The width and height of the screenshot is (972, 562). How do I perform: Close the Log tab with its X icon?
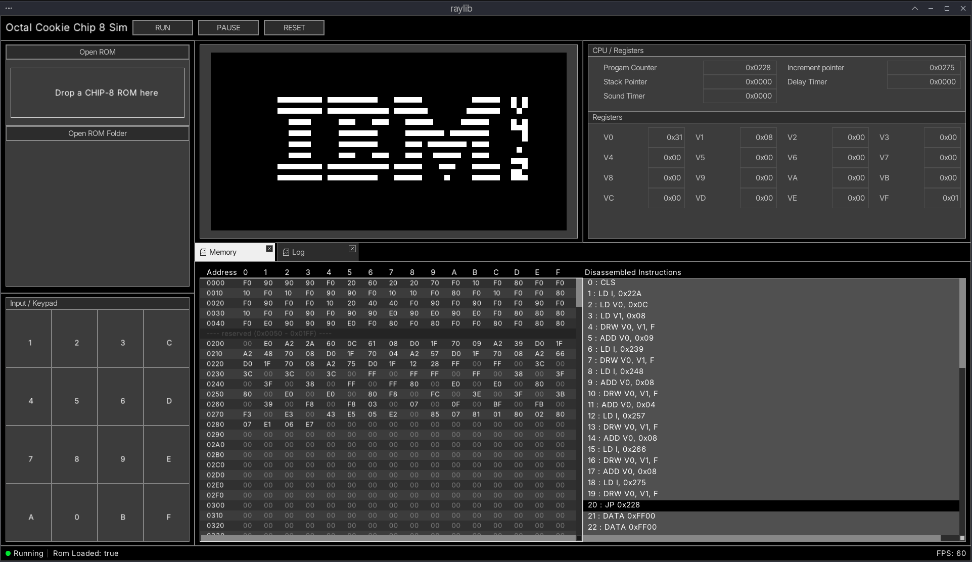click(x=352, y=249)
